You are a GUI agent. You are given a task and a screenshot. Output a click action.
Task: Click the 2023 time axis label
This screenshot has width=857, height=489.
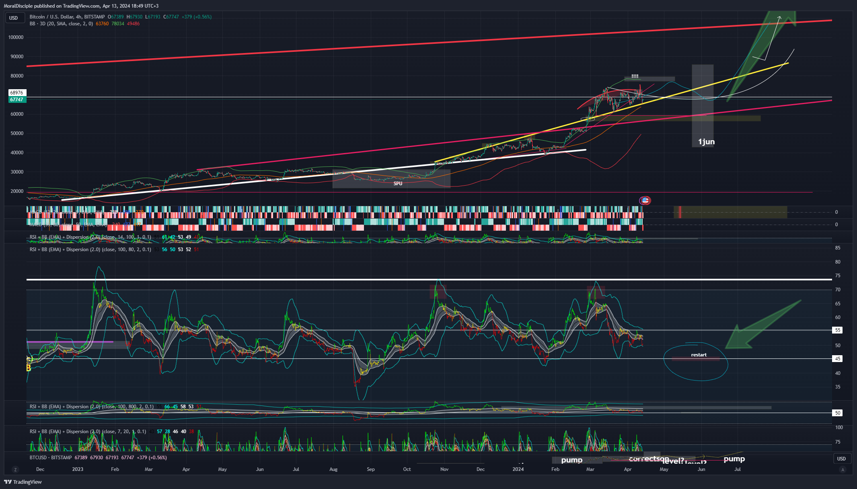(x=78, y=469)
